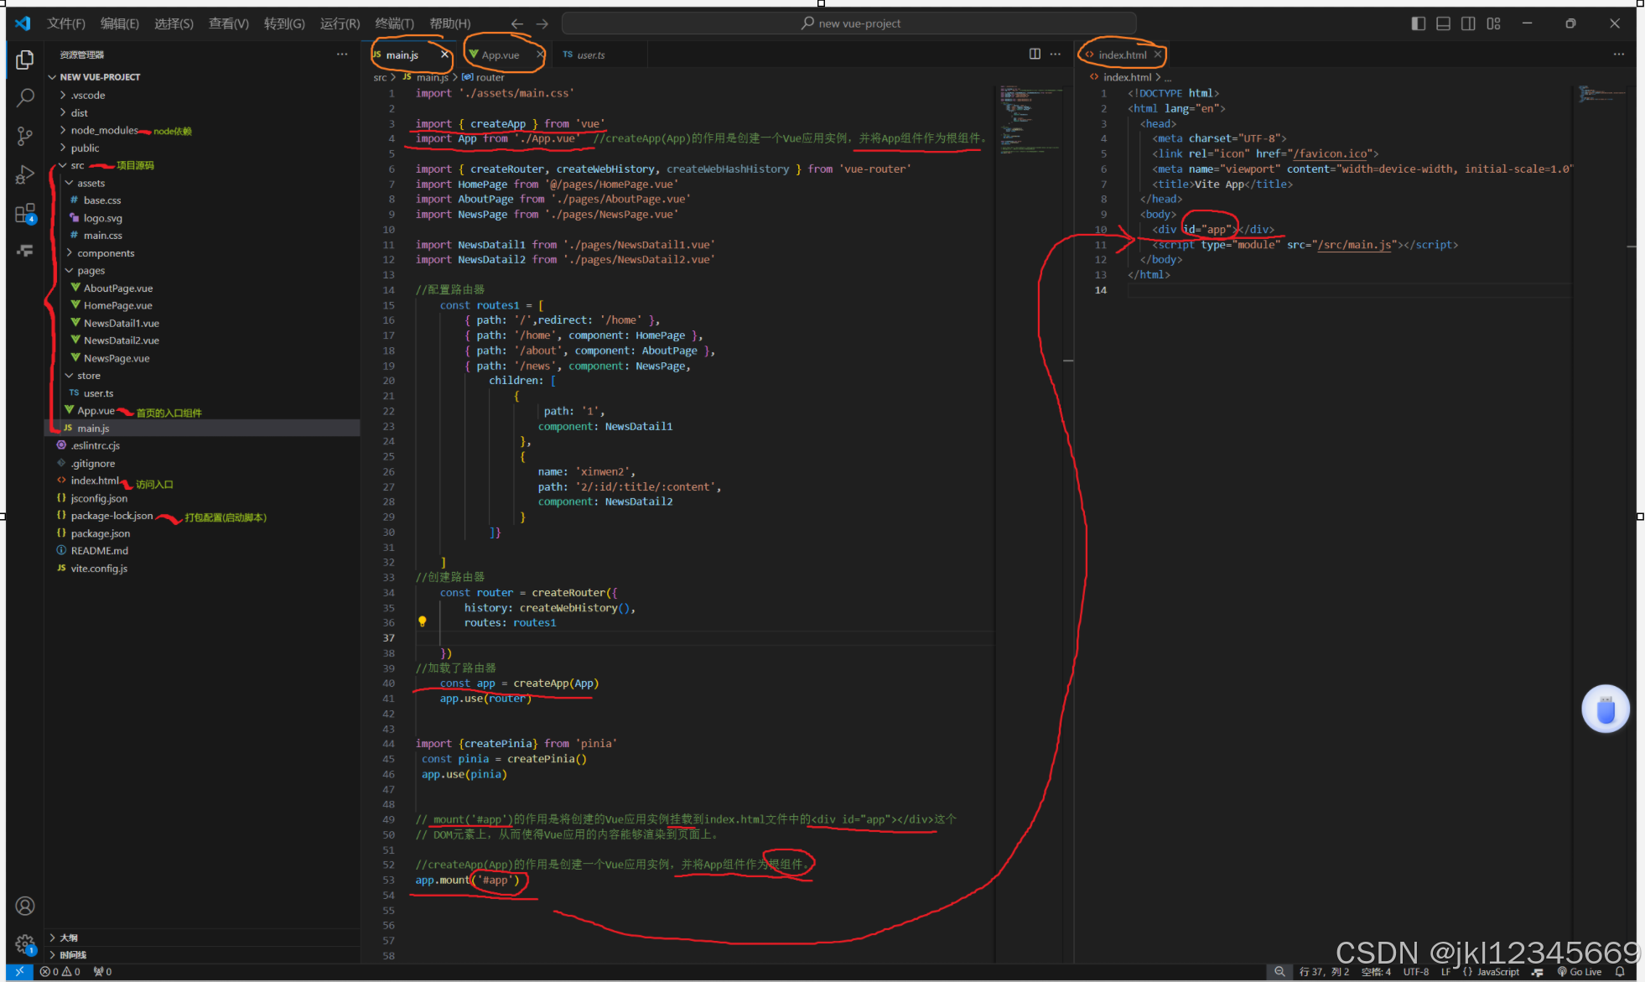Open the Manage gear settings icon
This screenshot has width=1645, height=982.
point(25,943)
